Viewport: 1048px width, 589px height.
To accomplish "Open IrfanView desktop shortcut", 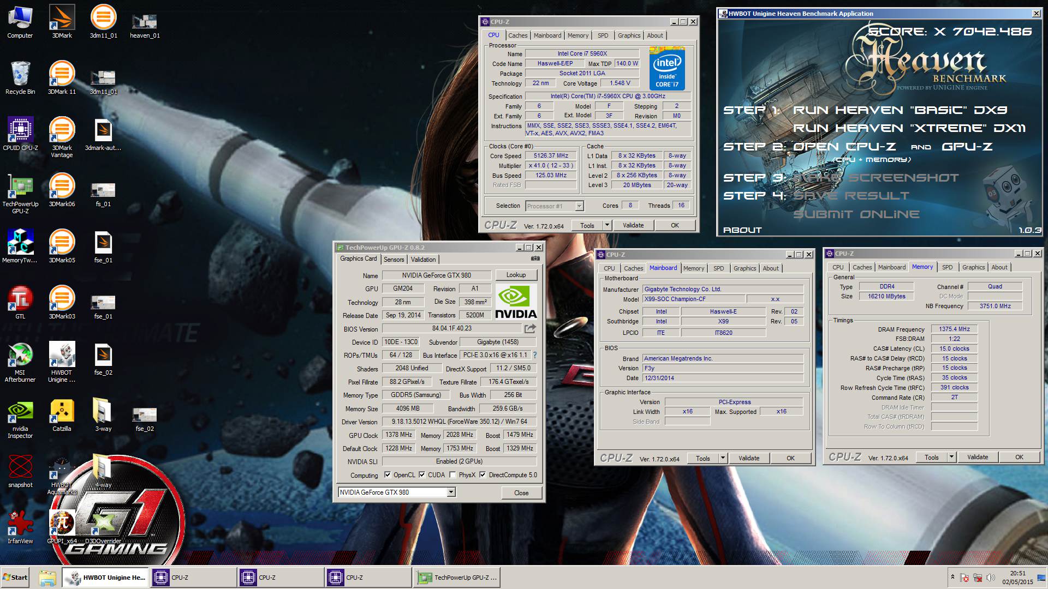I will 20,528.
